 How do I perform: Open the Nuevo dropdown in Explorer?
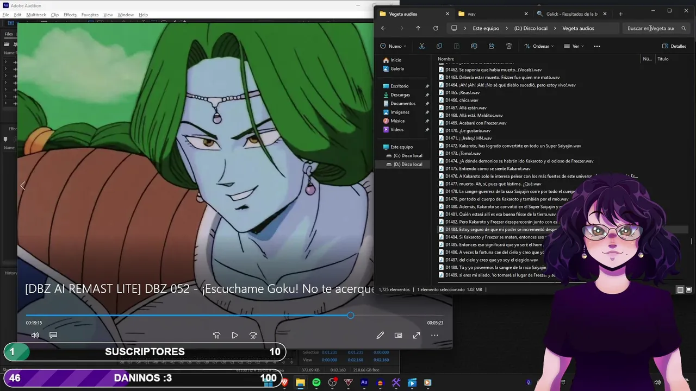point(393,46)
